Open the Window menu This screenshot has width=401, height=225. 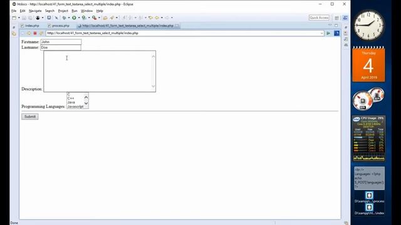(x=86, y=11)
